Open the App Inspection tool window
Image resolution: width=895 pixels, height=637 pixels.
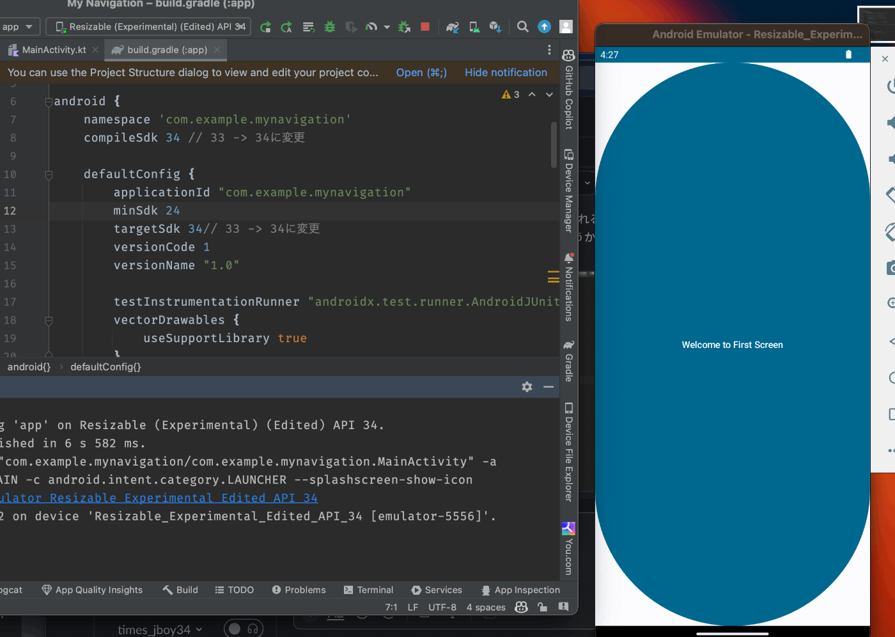point(520,590)
